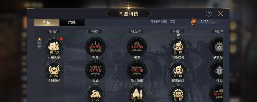Open the locked 建国 technology
The height and width of the screenshot is (102, 257).
(x=137, y=47)
